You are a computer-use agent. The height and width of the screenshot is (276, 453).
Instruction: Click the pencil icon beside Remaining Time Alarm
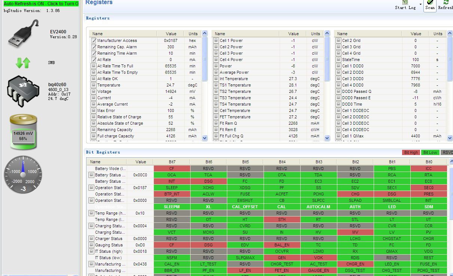pos(94,53)
